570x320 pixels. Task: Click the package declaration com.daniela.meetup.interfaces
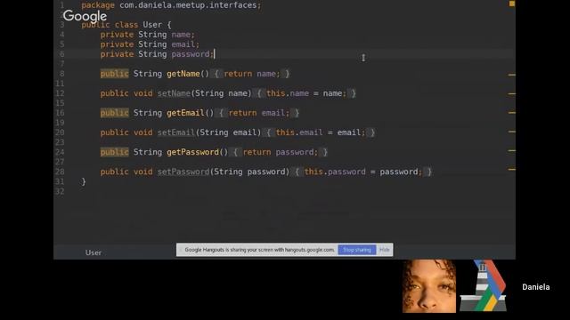171,5
